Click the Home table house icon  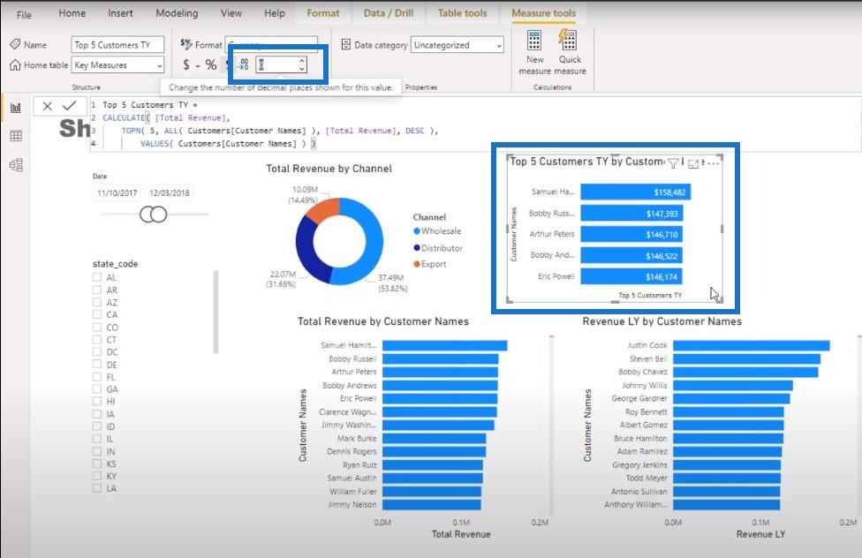point(15,64)
